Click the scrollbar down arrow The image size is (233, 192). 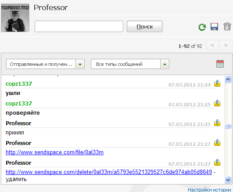228,180
